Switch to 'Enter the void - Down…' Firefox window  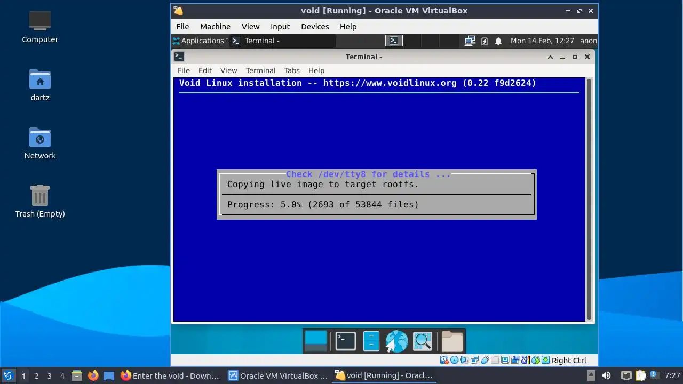point(170,375)
